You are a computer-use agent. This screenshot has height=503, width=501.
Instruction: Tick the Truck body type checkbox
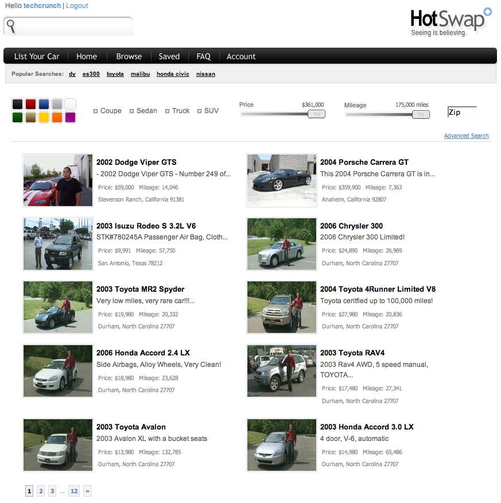[x=168, y=111]
